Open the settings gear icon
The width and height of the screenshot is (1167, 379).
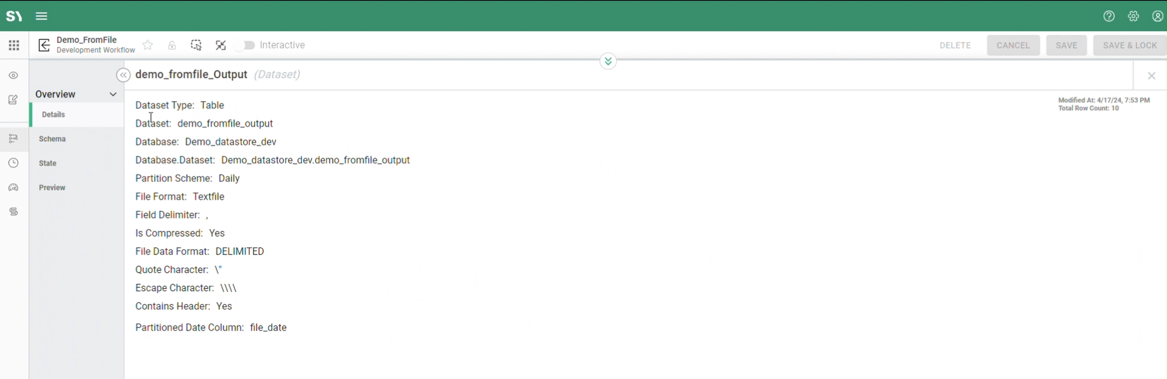click(x=1133, y=17)
